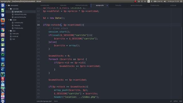Click line number 26 in the gutter
Viewport: 183px width, 103px height.
click(38, 59)
